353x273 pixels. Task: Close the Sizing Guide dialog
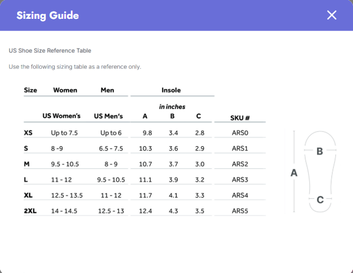pos(331,16)
